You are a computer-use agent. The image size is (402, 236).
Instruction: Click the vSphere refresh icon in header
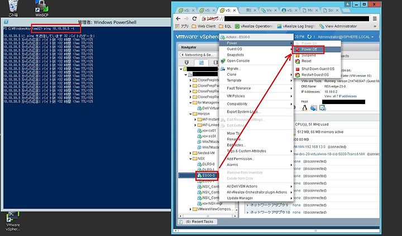pyautogui.click(x=309, y=37)
